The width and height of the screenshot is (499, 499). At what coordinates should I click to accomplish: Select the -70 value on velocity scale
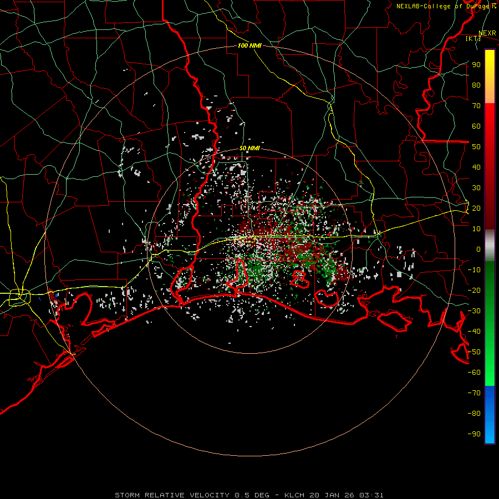474,393
